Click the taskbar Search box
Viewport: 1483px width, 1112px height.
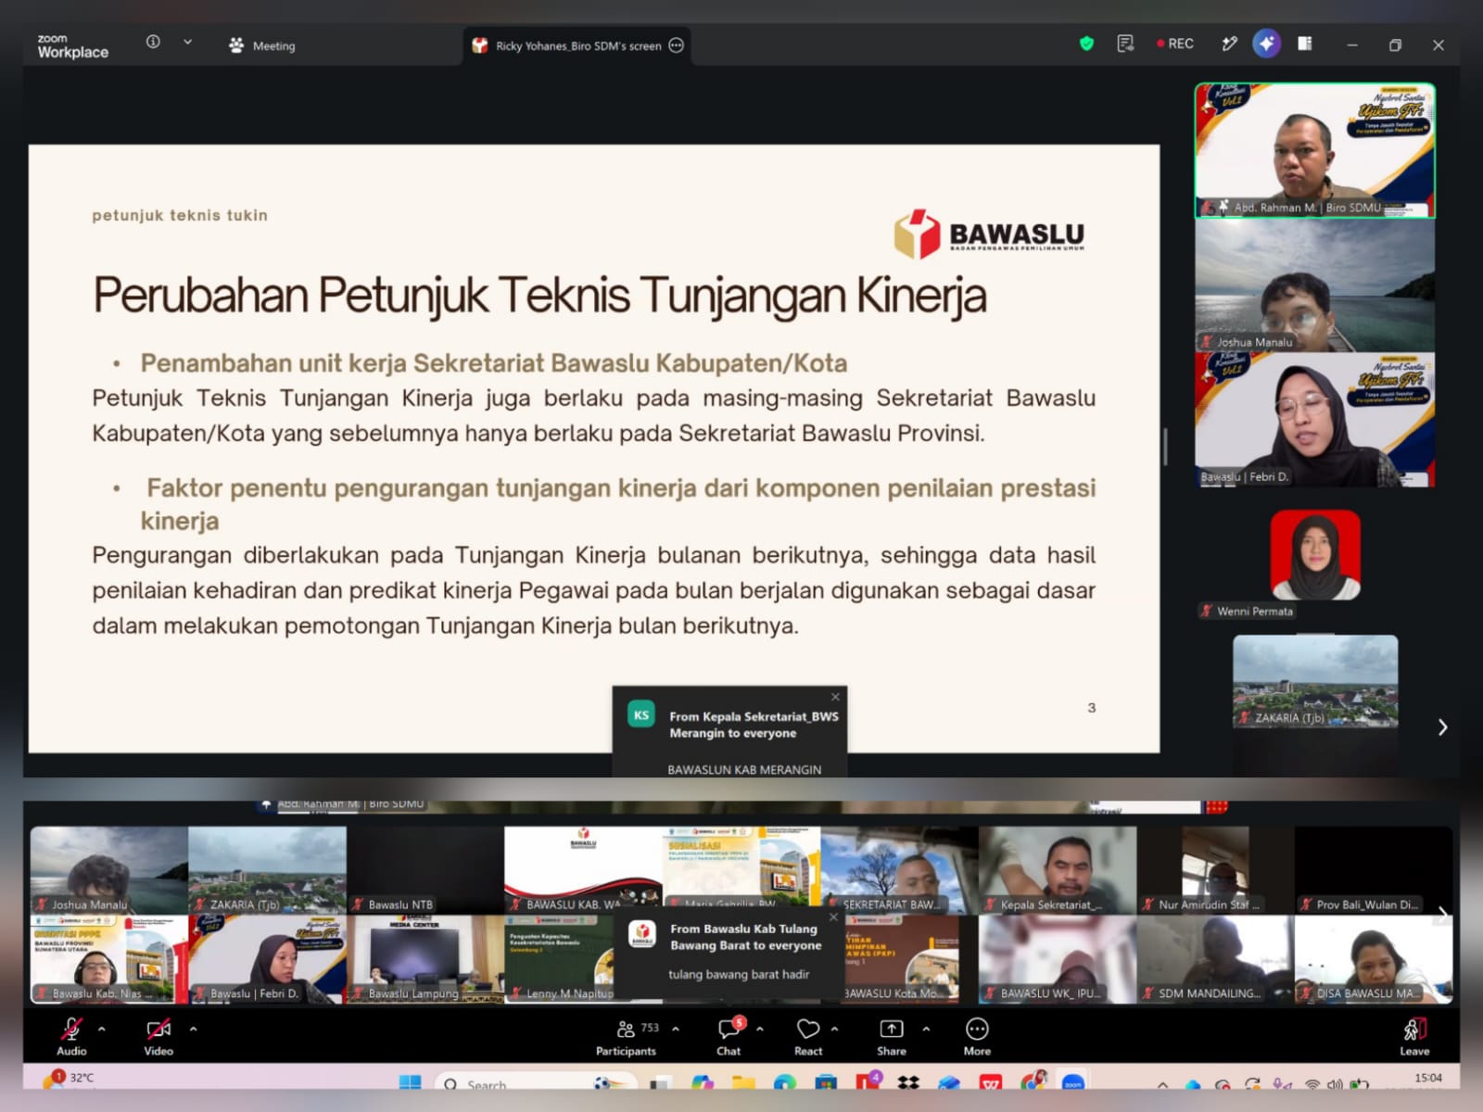(x=536, y=1082)
